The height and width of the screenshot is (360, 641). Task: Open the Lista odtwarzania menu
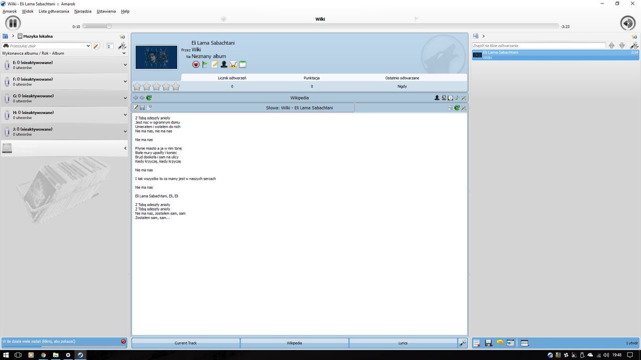pyautogui.click(x=54, y=11)
